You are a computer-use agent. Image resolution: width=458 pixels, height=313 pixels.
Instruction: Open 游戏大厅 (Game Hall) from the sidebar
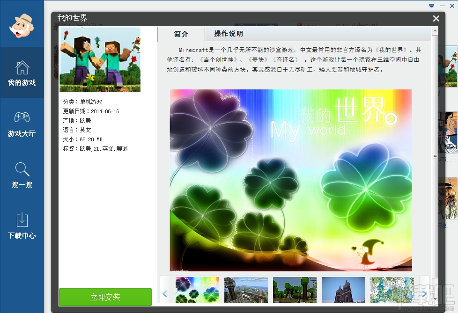pos(22,123)
